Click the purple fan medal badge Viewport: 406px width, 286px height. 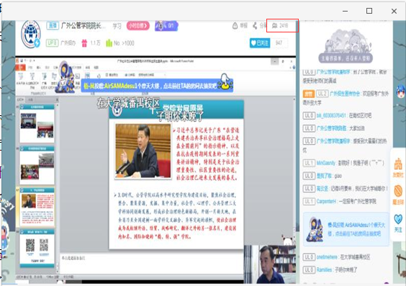click(x=166, y=26)
